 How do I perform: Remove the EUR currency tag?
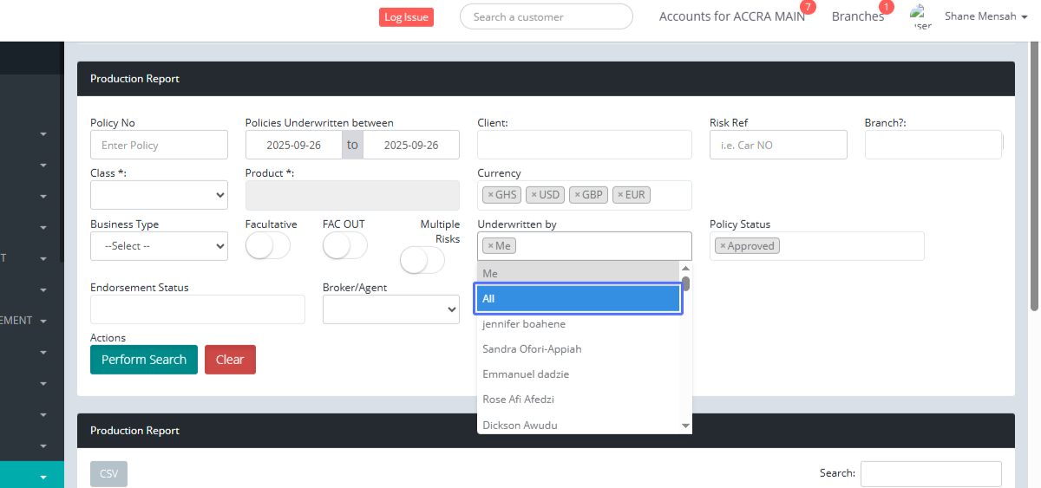620,195
